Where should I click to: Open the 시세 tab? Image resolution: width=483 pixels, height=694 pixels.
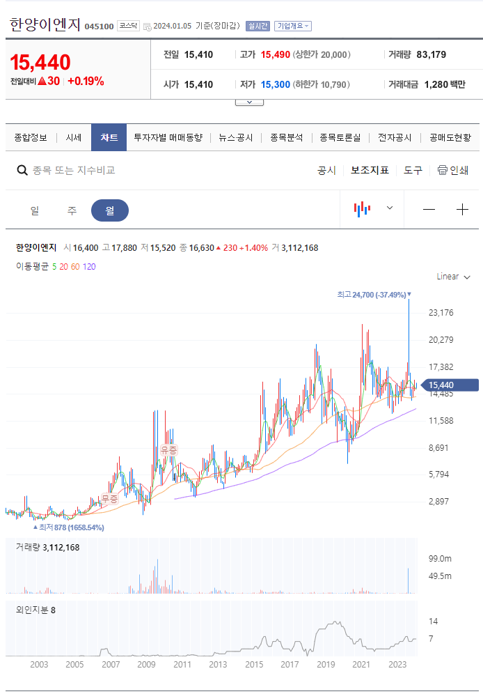pyautogui.click(x=74, y=138)
